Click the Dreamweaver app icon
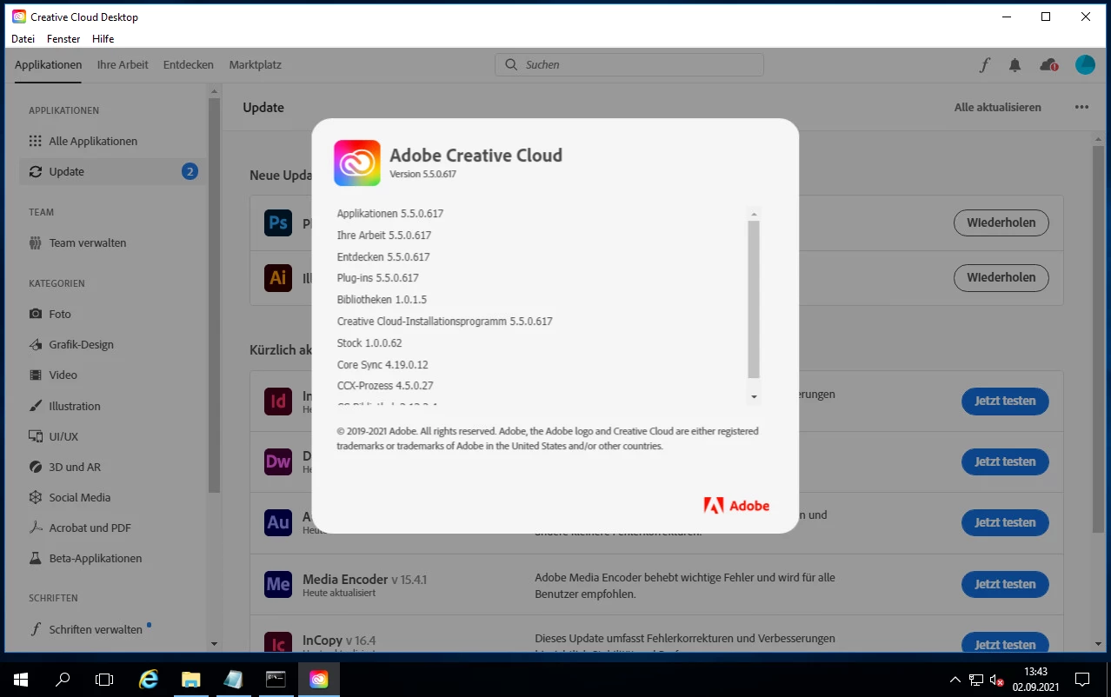The width and height of the screenshot is (1111, 697). [278, 461]
